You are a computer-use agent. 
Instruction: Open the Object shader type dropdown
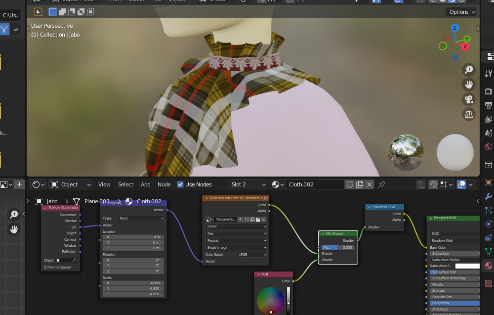(x=70, y=184)
